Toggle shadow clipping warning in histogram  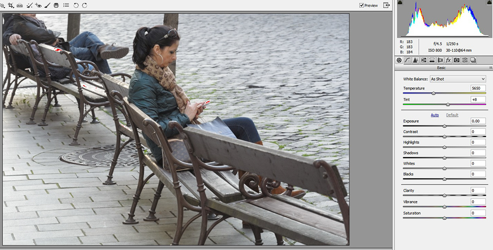click(x=400, y=2)
